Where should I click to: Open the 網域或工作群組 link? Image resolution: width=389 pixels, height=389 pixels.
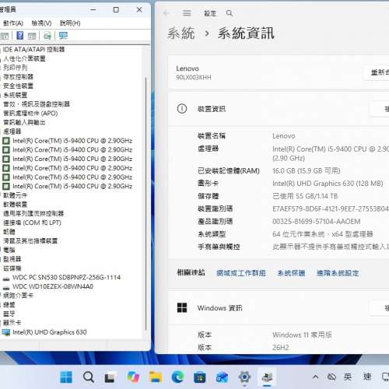(x=241, y=273)
